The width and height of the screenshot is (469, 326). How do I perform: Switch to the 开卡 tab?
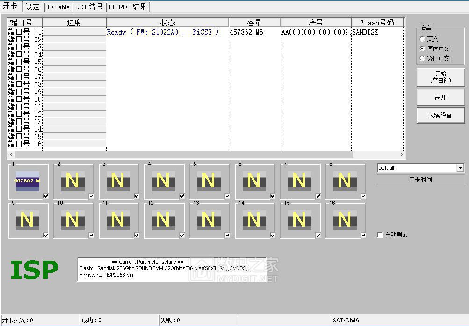tap(11, 6)
